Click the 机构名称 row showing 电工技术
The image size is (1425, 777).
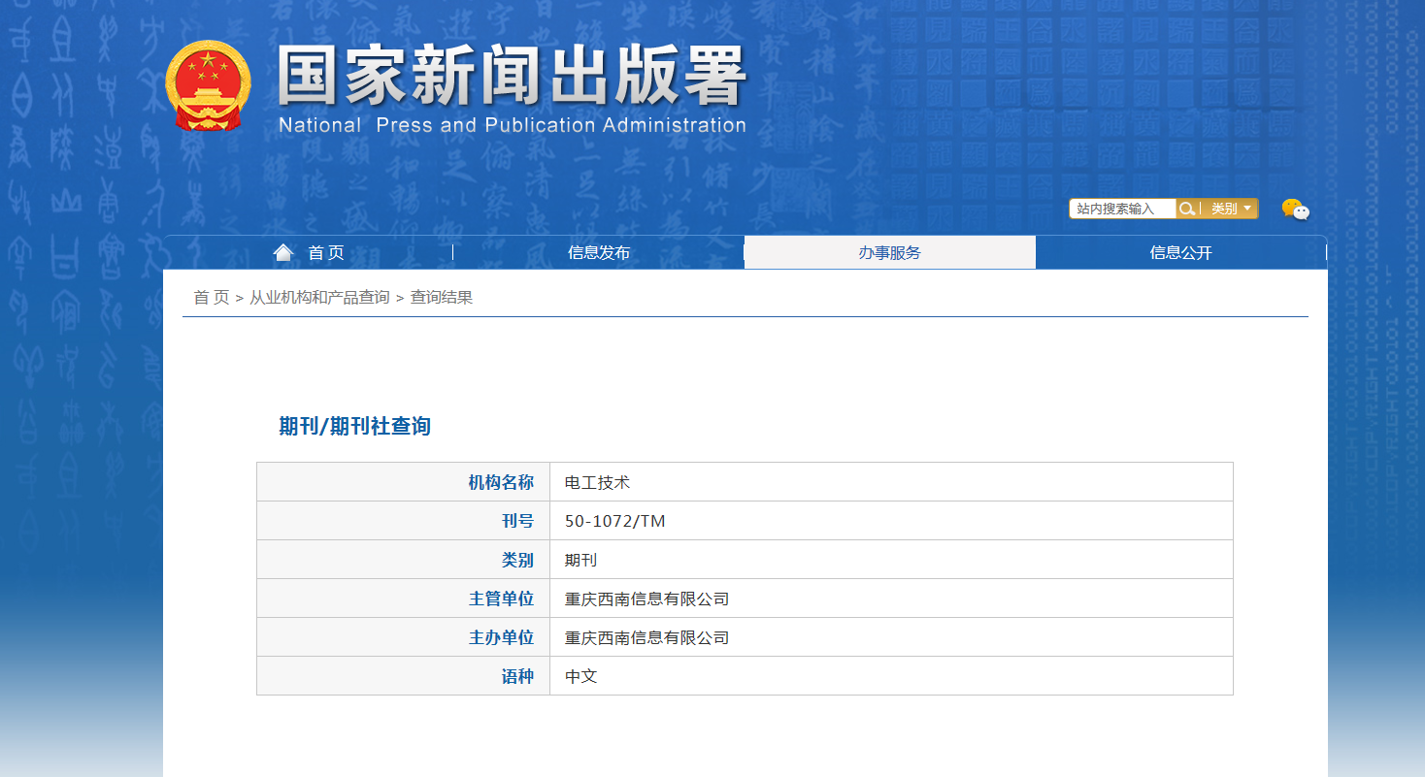(x=593, y=482)
